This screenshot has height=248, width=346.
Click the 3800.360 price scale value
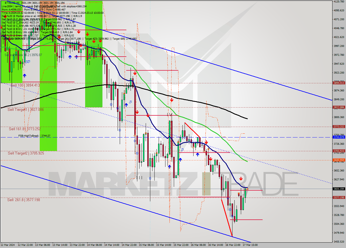tap(339, 117)
